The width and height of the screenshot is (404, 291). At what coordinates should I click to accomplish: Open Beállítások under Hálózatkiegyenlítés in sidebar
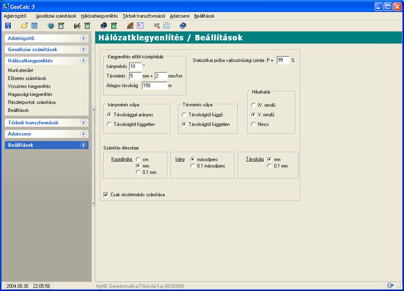tap(18, 110)
